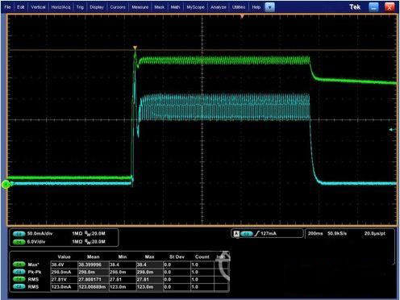Click the 38.4V value cell
This screenshot has height=300, width=400.
click(x=64, y=265)
